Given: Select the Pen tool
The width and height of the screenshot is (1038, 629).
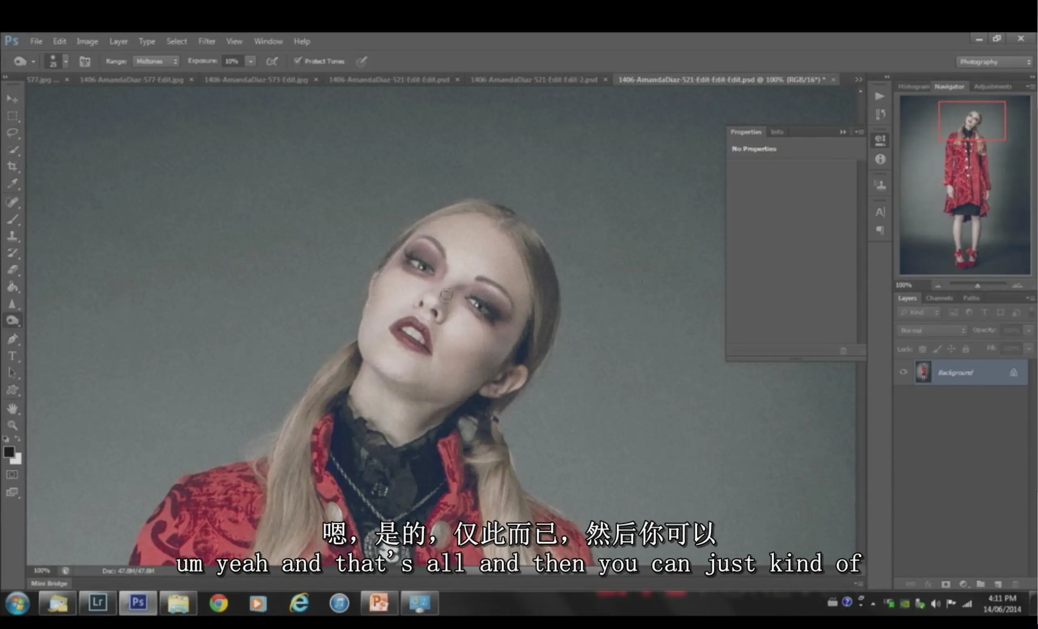Looking at the screenshot, I should tap(12, 339).
